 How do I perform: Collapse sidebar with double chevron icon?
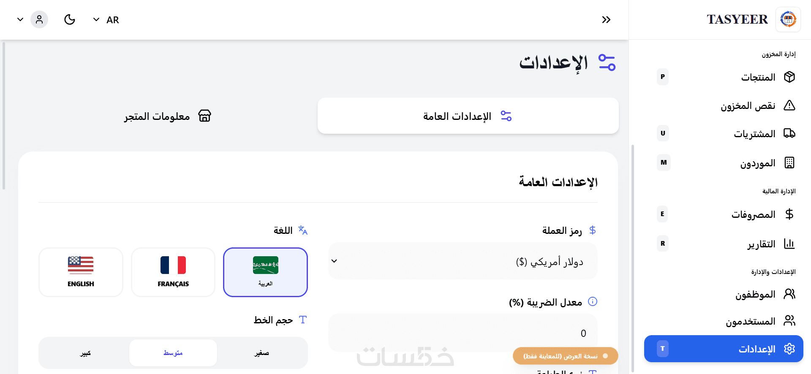[x=606, y=19]
